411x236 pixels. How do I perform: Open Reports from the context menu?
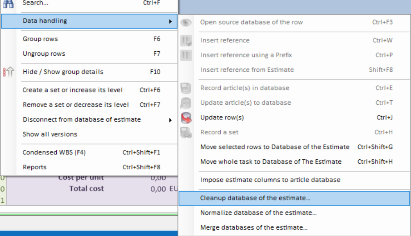pyautogui.click(x=35, y=167)
